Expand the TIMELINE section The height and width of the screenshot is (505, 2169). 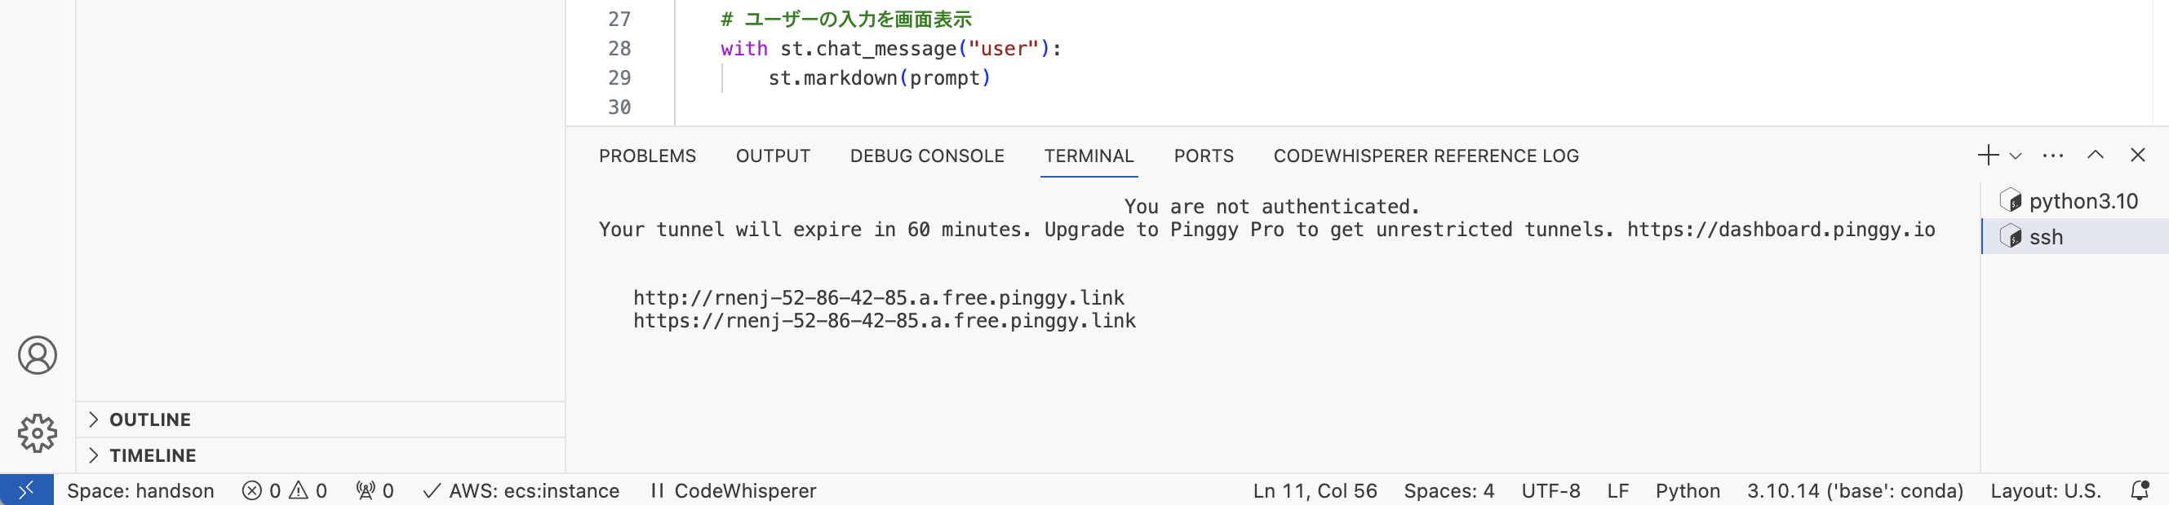click(x=153, y=455)
